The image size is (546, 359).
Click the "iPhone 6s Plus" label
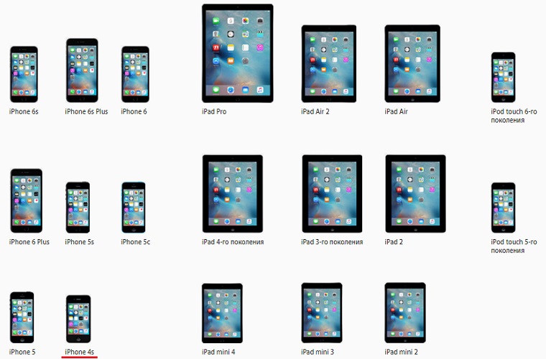86,112
